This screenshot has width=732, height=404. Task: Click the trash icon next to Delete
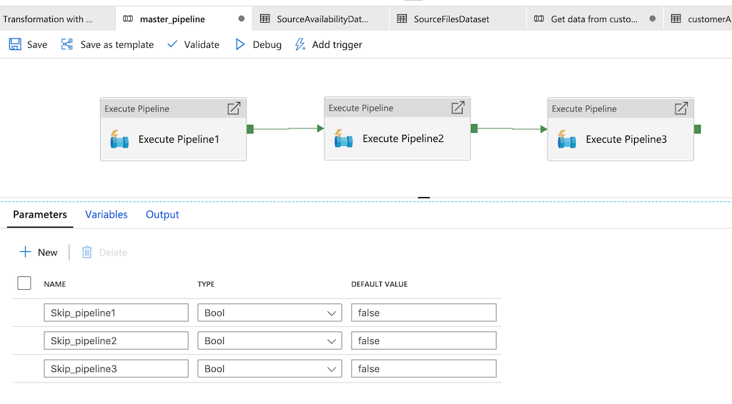(86, 252)
